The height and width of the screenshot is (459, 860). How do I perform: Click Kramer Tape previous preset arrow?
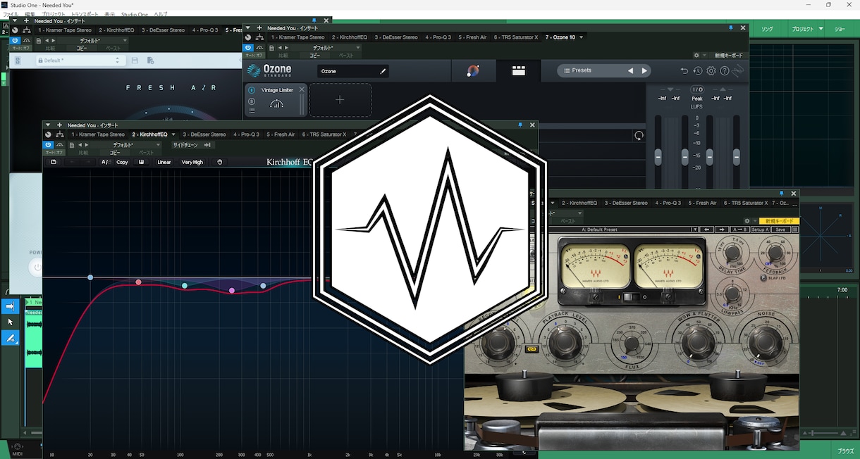tap(707, 229)
